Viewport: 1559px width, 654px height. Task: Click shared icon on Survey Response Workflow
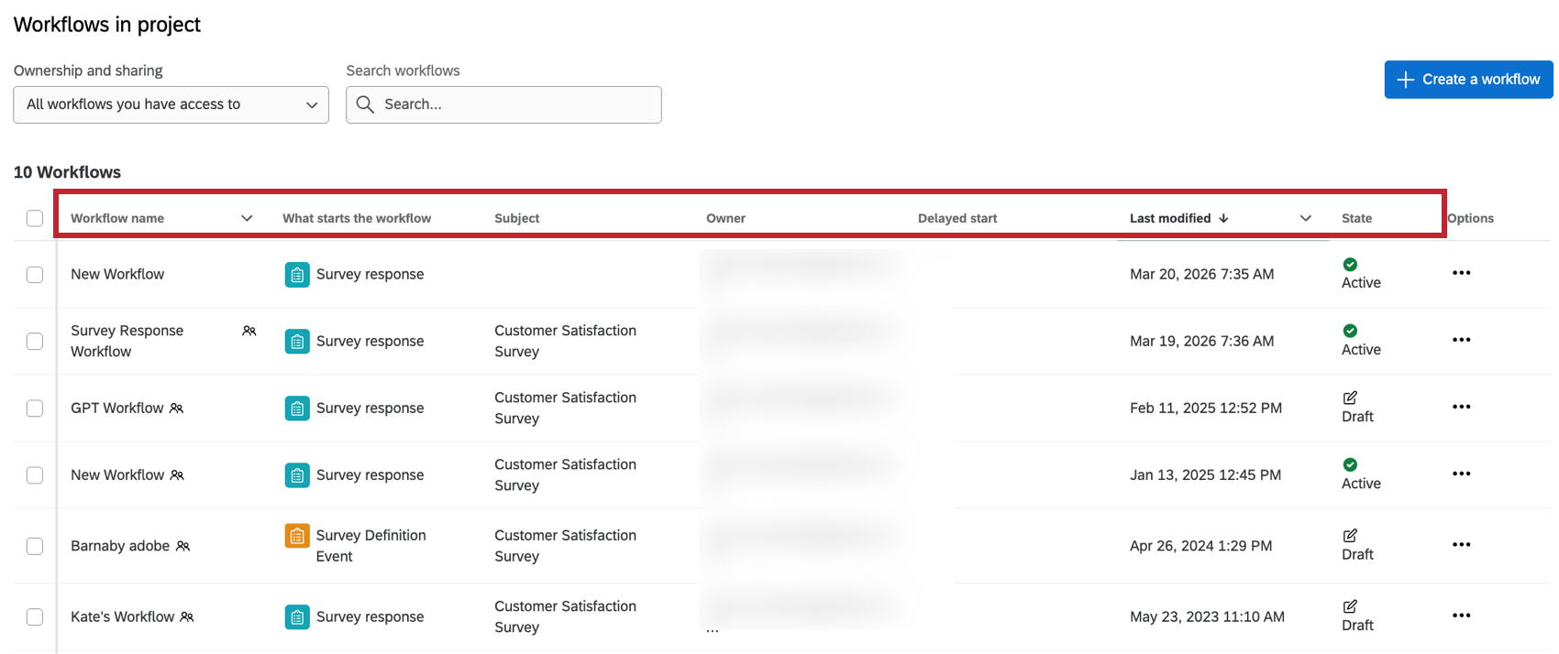(x=249, y=331)
